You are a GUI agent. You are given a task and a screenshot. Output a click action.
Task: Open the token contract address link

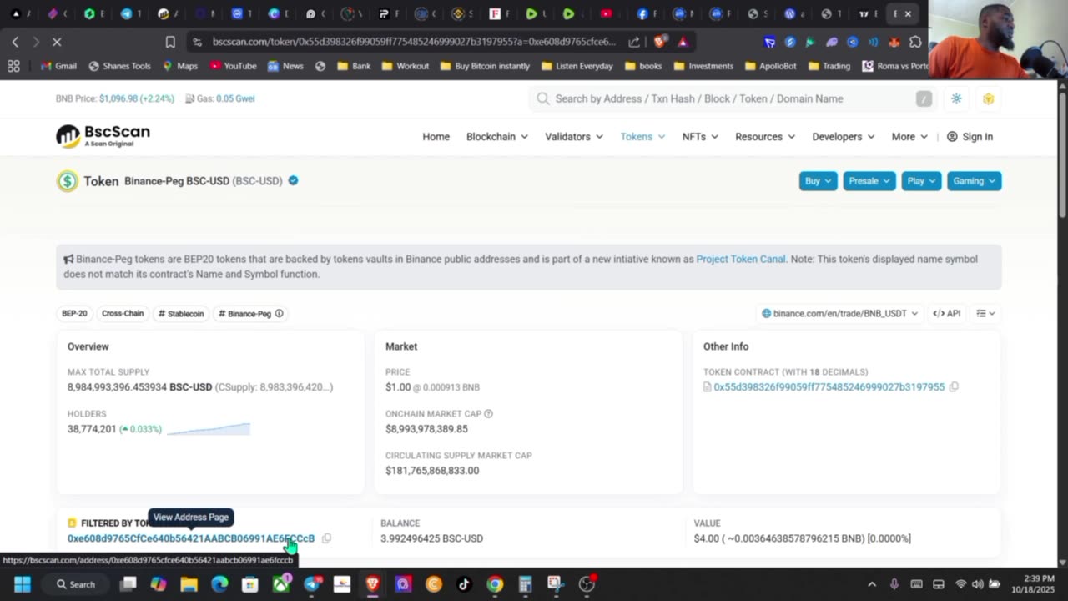point(829,387)
